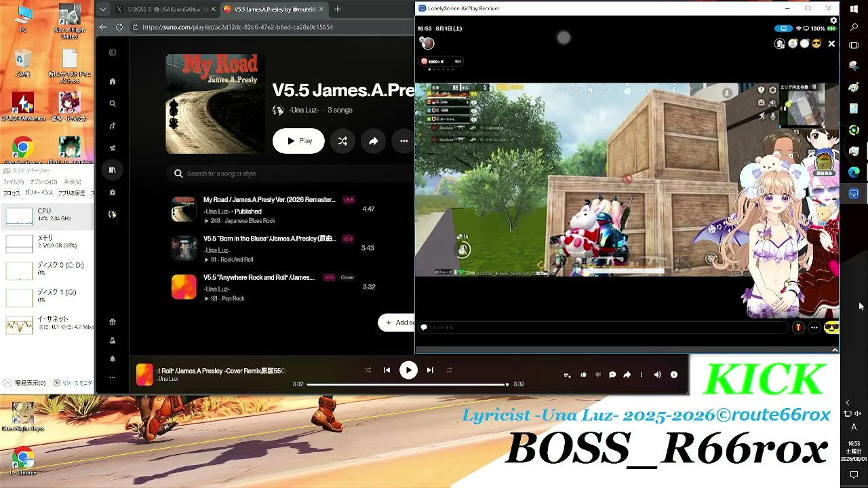Click the suno.com address bar

271,27
